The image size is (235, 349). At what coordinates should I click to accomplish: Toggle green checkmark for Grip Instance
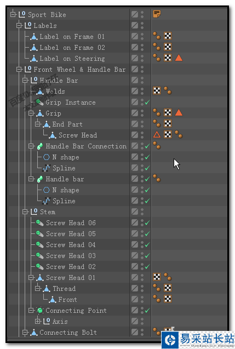point(147,102)
